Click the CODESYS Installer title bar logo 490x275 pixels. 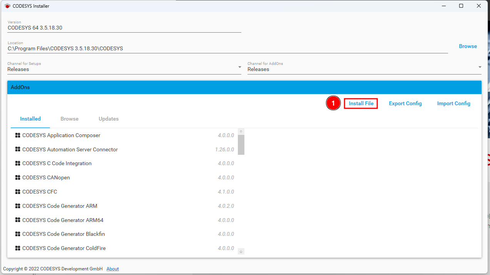pyautogui.click(x=7, y=6)
